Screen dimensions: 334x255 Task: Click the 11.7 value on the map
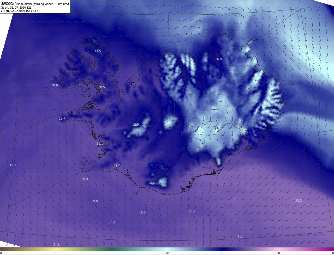pos(197,30)
